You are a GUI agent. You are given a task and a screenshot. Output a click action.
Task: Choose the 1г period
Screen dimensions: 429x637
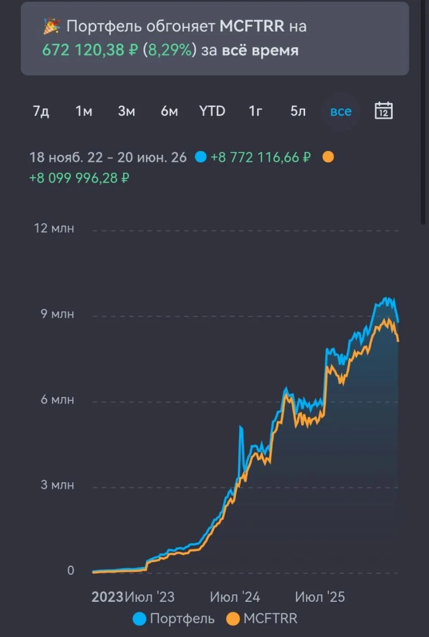click(255, 111)
